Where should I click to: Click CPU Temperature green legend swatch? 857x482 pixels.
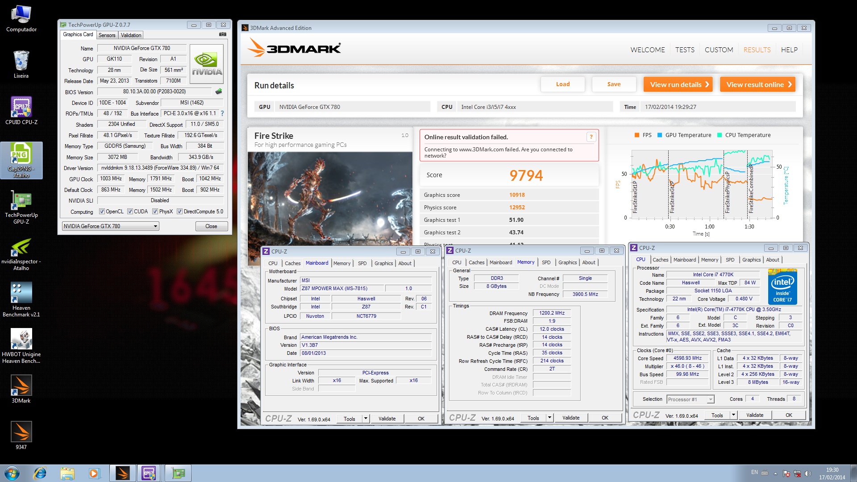coord(719,135)
